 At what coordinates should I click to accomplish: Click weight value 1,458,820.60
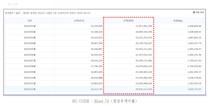195,26
